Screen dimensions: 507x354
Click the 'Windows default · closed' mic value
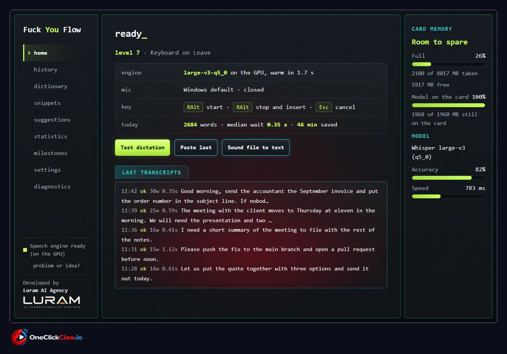coord(224,90)
